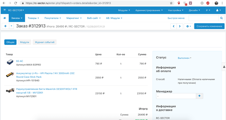The width and height of the screenshot is (226, 120).
Task: Click the Chrome profile avatar
Action: click(217, 3)
